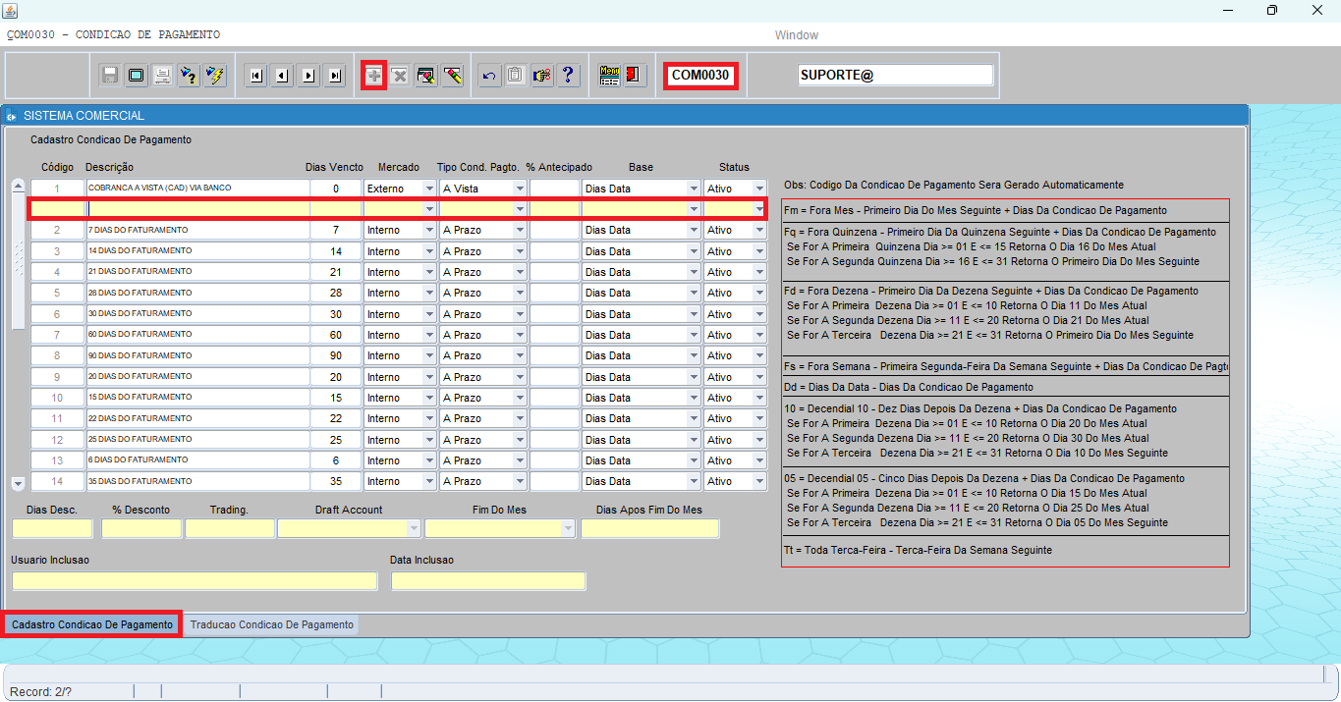Open Base dropdown for 7 DIAS DO FATURAMENTO
This screenshot has height=702, width=1341.
pyautogui.click(x=694, y=230)
